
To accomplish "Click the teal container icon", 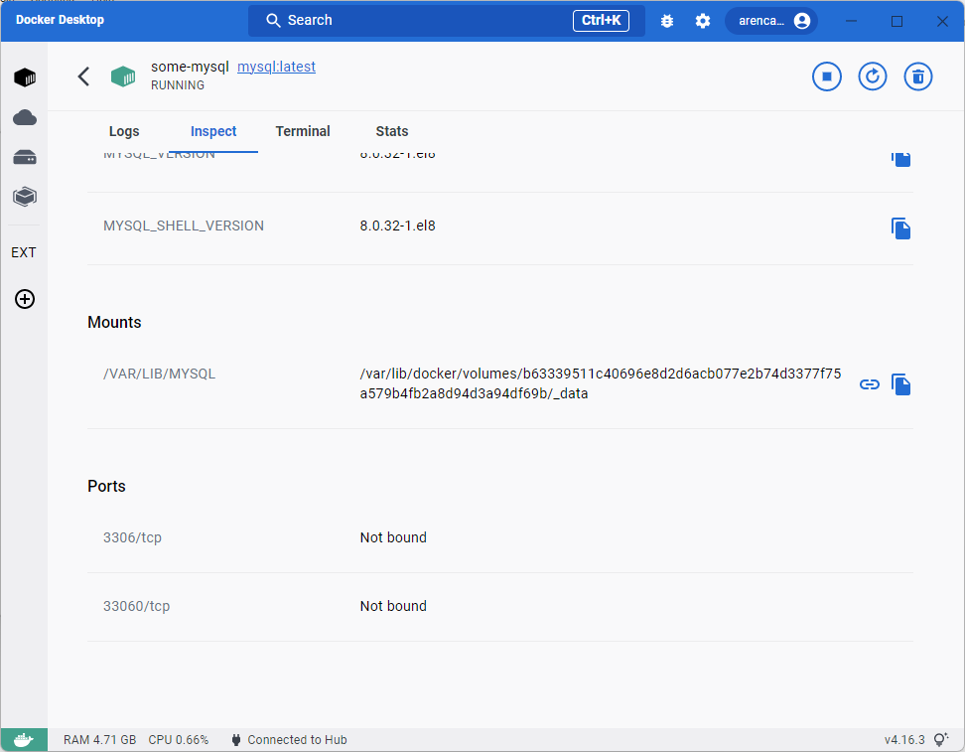I will (x=123, y=76).
